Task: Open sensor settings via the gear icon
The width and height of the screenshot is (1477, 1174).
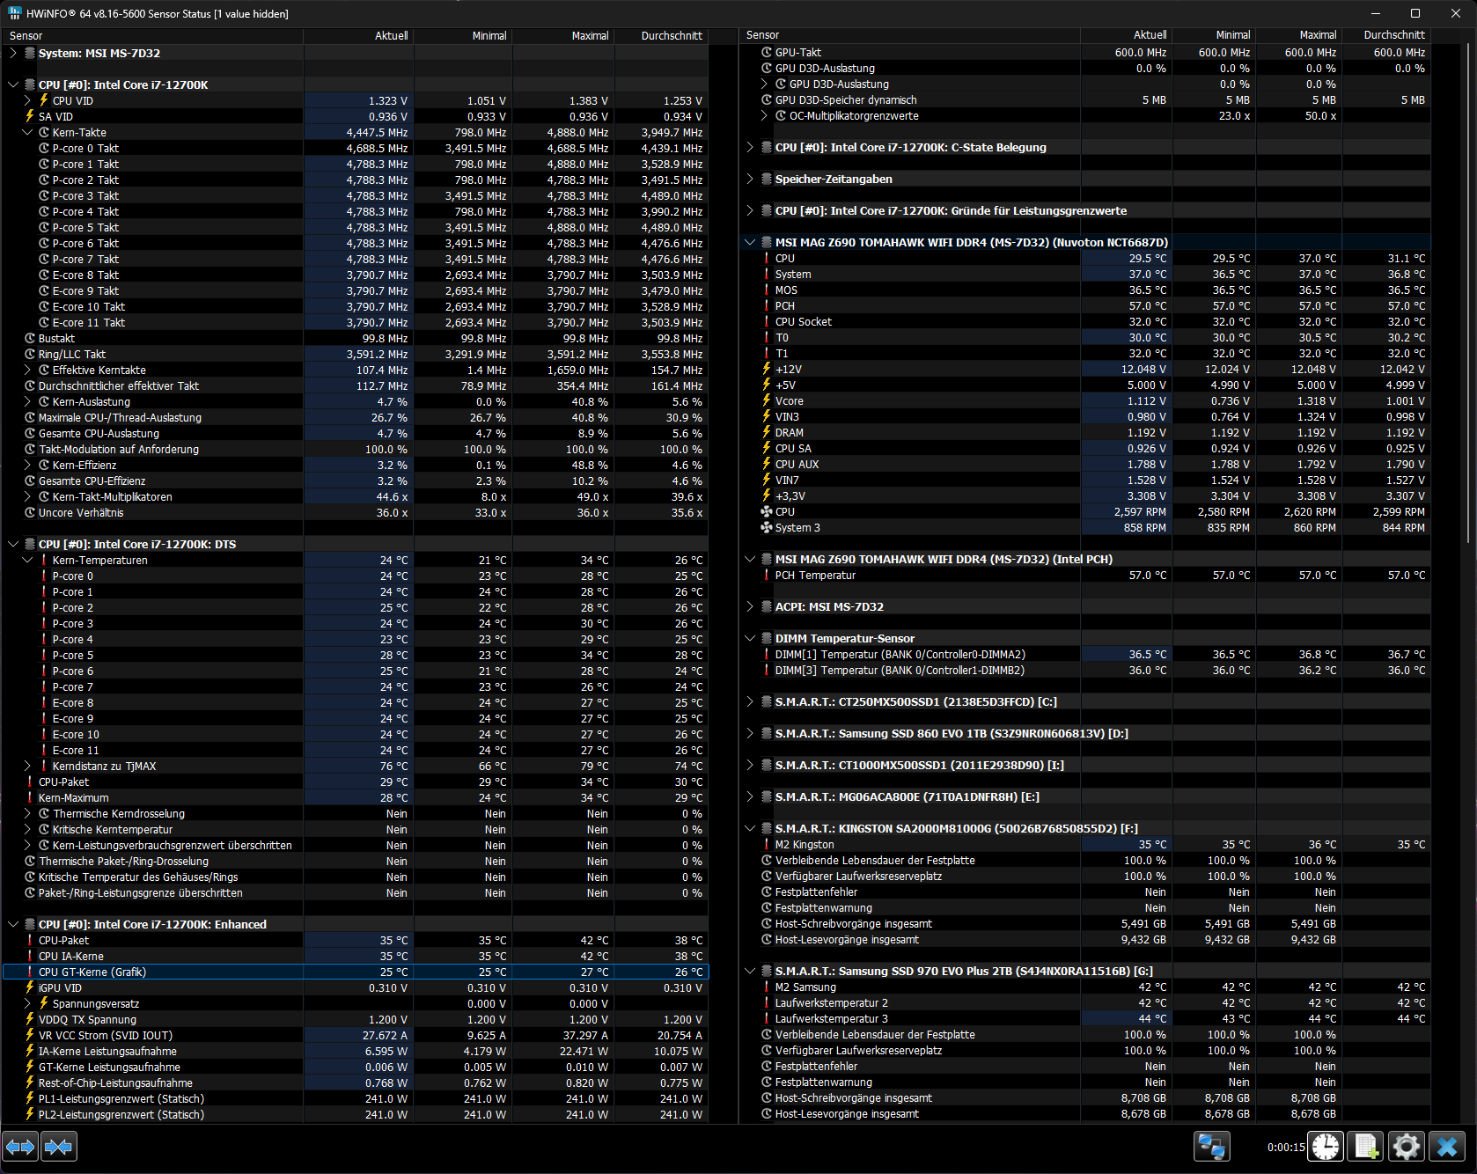Action: pyautogui.click(x=1407, y=1147)
